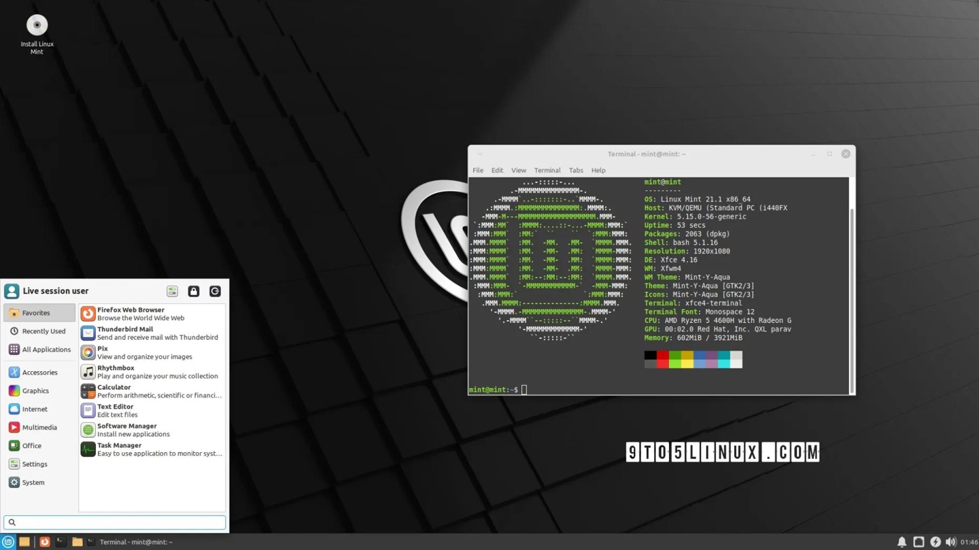Open the Multimedia category
This screenshot has height=550, width=979.
pyautogui.click(x=39, y=428)
